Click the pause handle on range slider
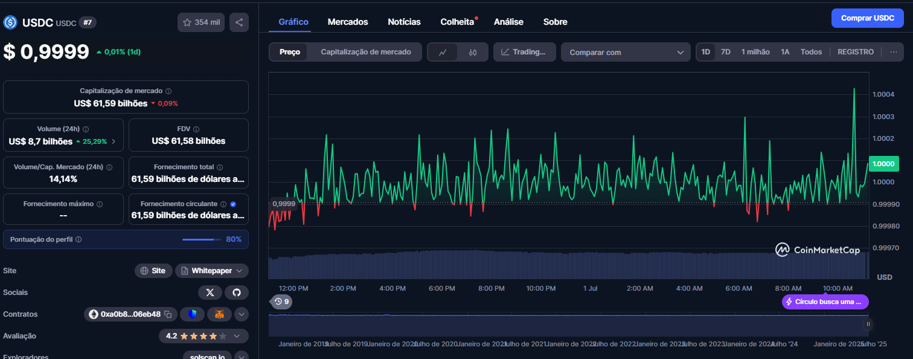Viewport: 913px width, 359px height. coord(868,324)
